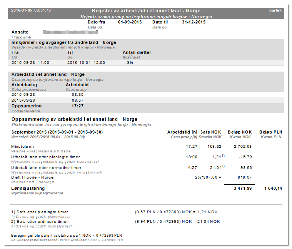Click the heading 'September 2015 (2015-09-01 - 2015-09-30)'
This screenshot has height=249, width=292.
click(57, 132)
